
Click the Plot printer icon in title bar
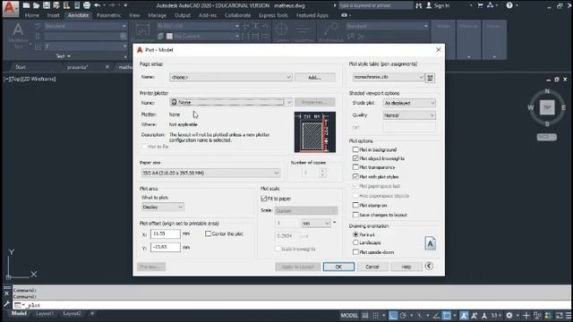(87, 5)
